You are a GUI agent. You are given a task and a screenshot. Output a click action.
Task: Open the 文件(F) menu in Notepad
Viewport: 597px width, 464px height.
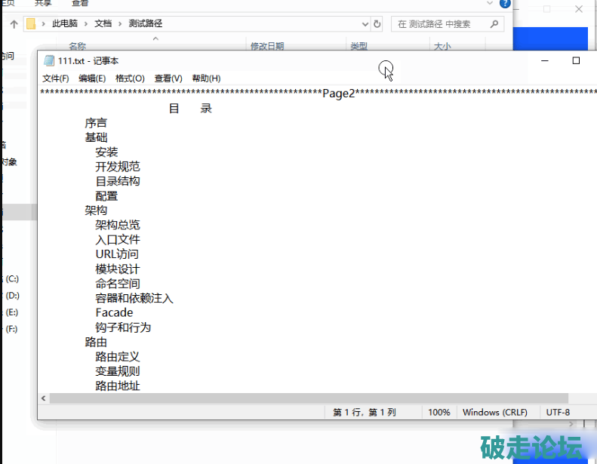pyautogui.click(x=56, y=78)
